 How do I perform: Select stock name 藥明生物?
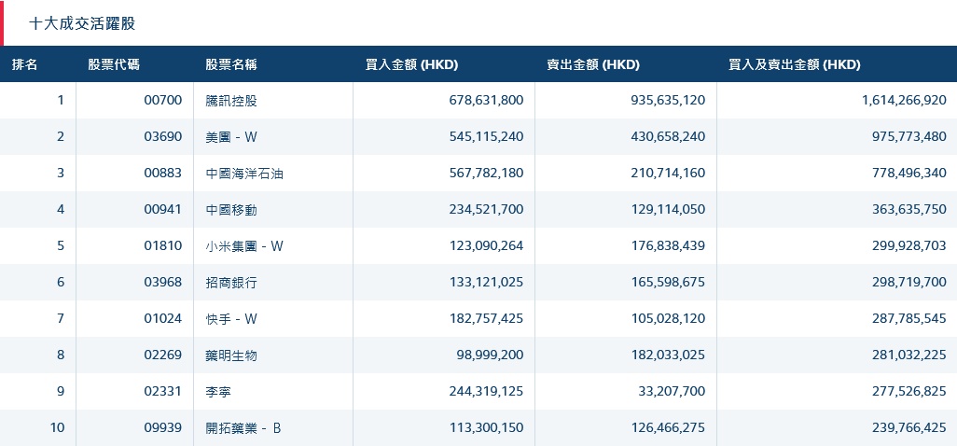coord(231,355)
